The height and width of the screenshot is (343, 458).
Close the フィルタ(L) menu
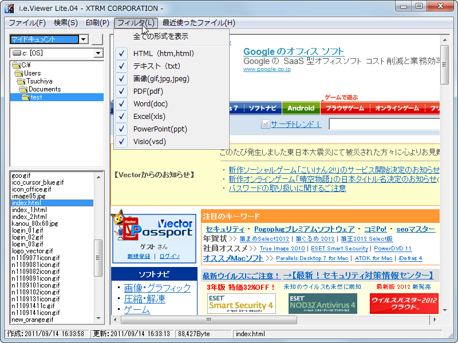(136, 23)
